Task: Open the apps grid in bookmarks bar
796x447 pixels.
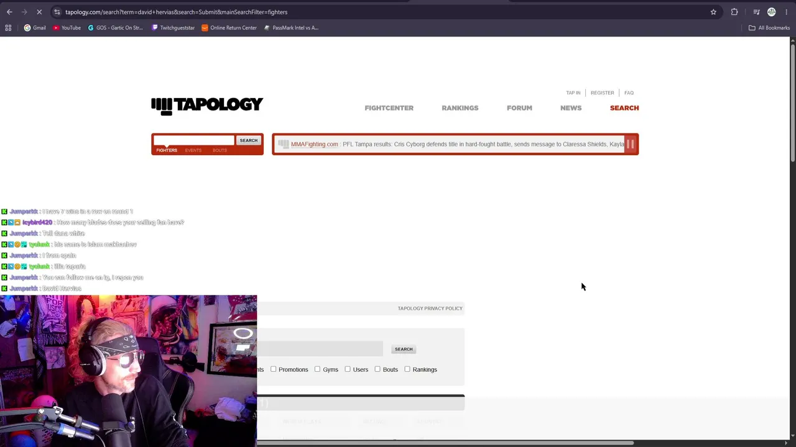Action: [x=8, y=28]
